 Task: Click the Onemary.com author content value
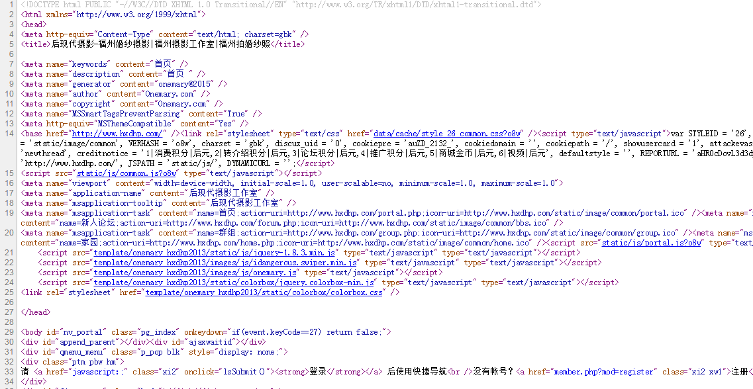click(170, 94)
